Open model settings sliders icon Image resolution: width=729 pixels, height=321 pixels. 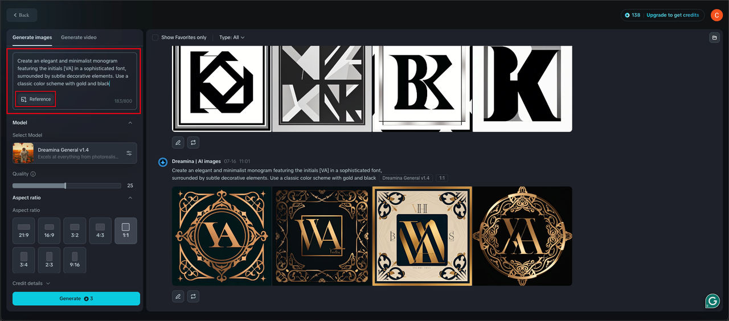pyautogui.click(x=129, y=153)
